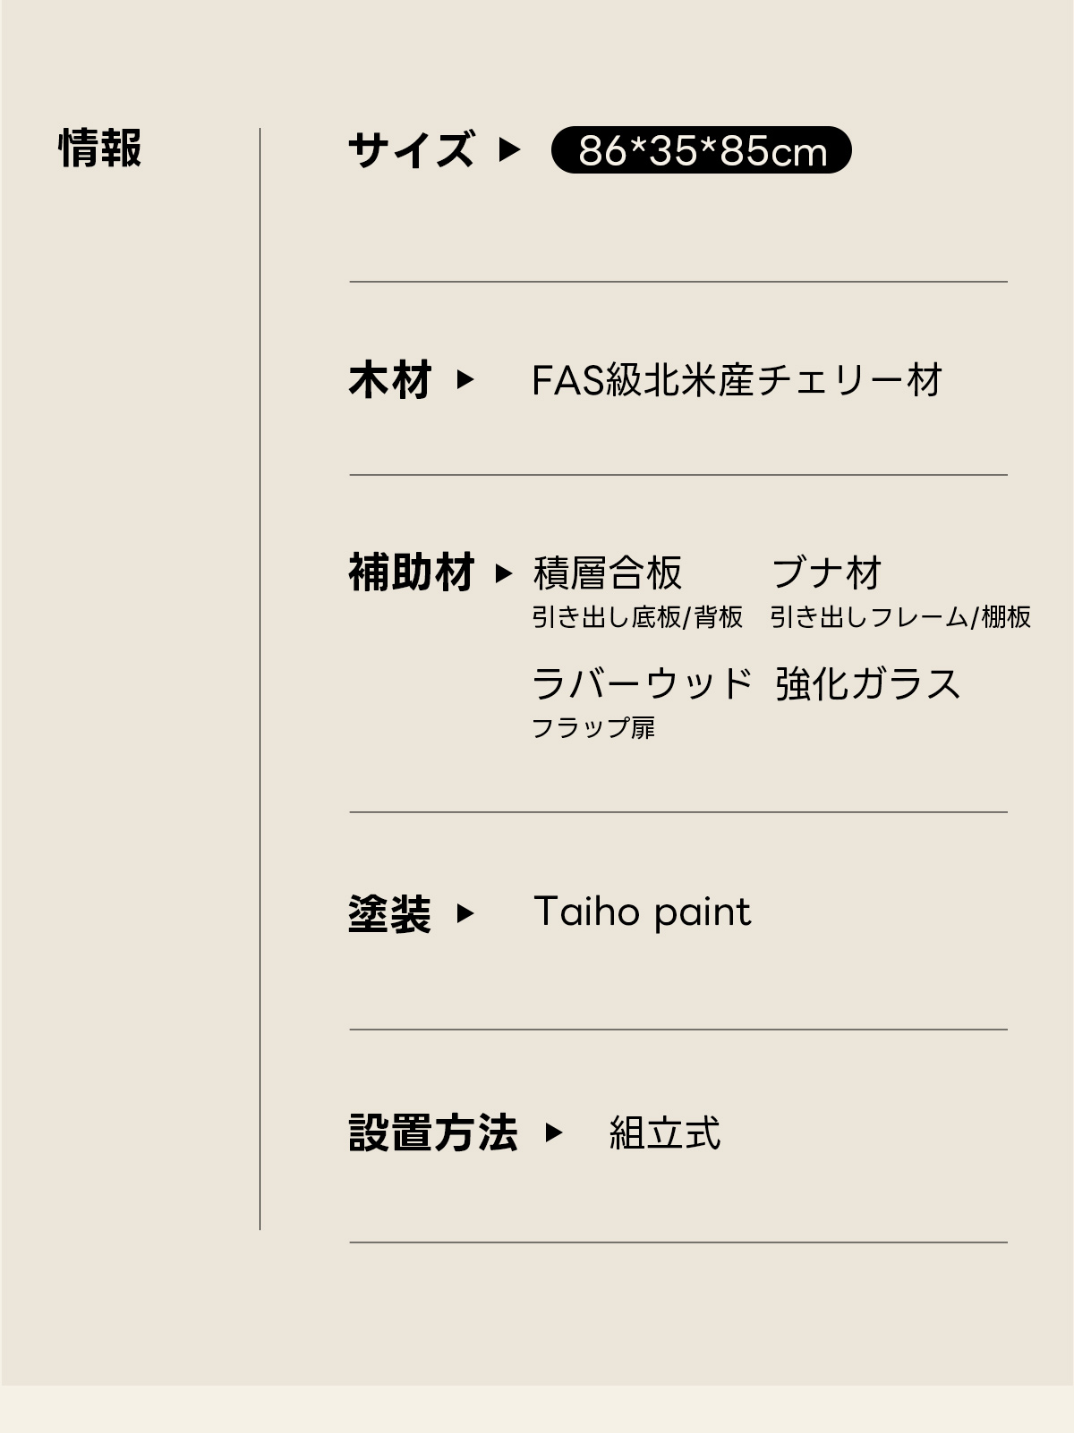Click the triangle arrow next to 塗装
1074x1433 pixels.
(465, 913)
